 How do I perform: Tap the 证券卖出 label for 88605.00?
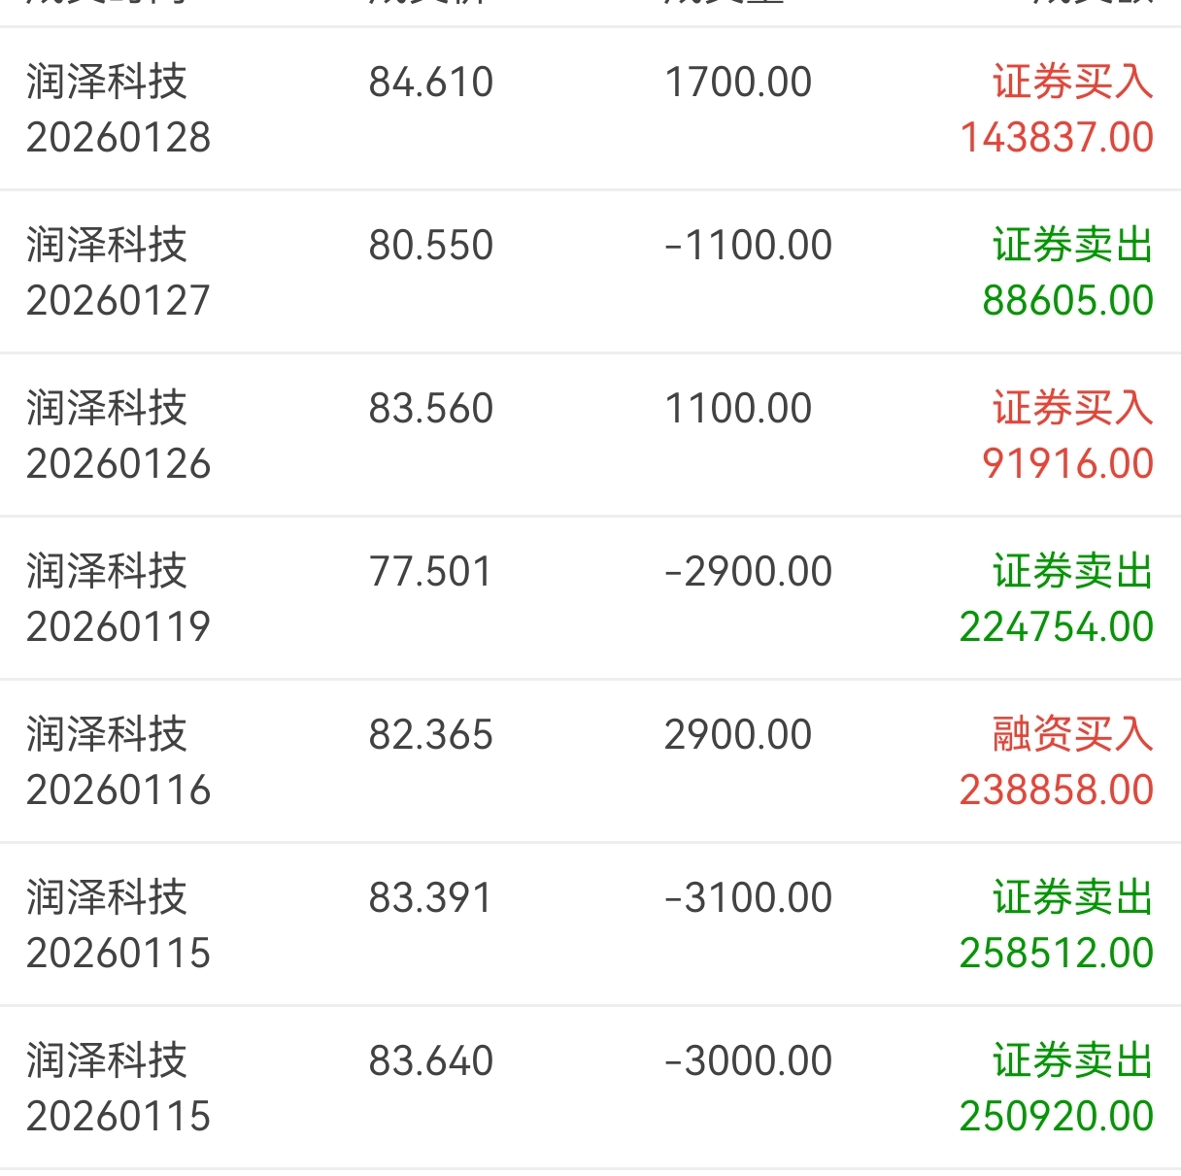pos(1072,245)
